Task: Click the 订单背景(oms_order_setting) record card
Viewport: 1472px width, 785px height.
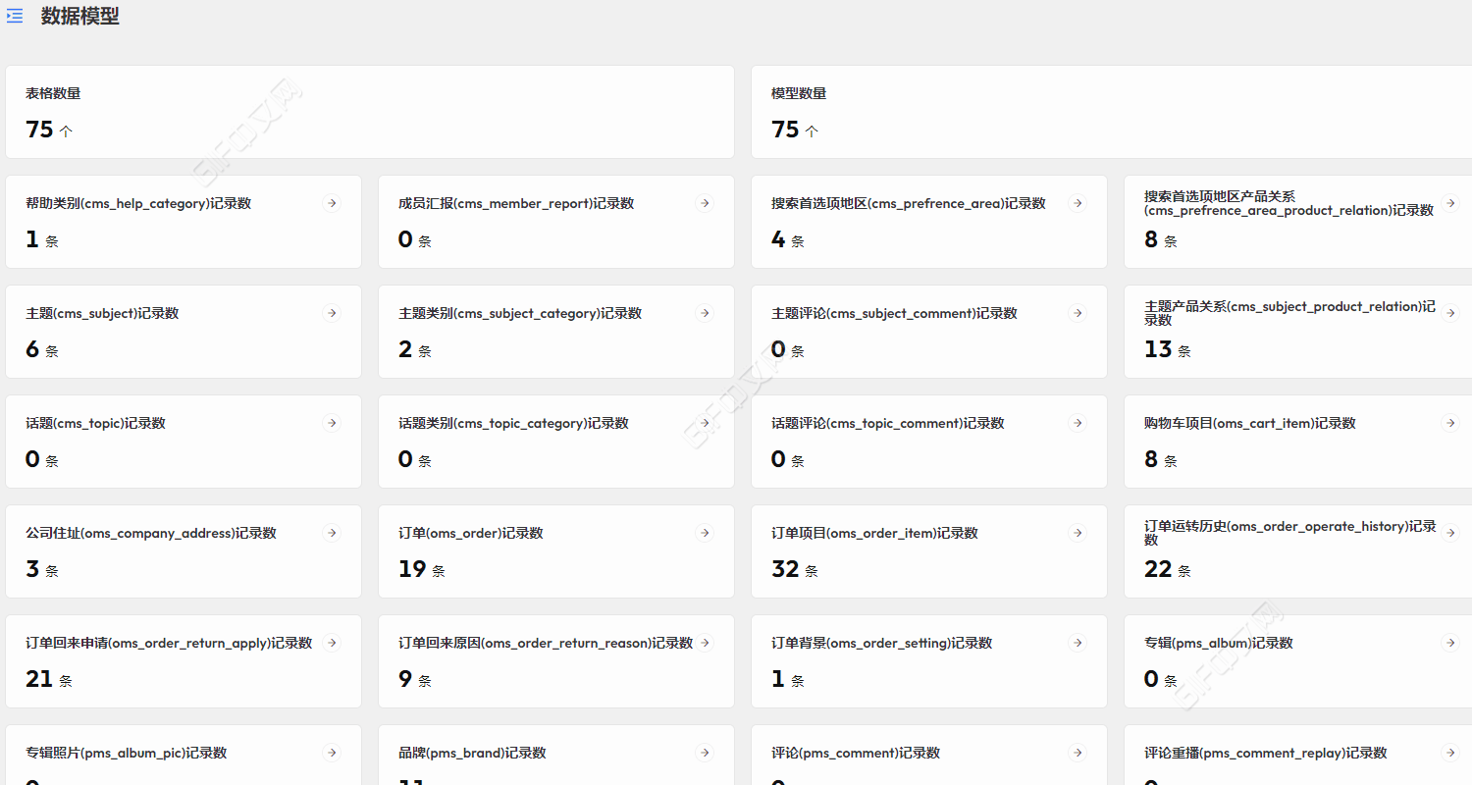Action: (929, 660)
